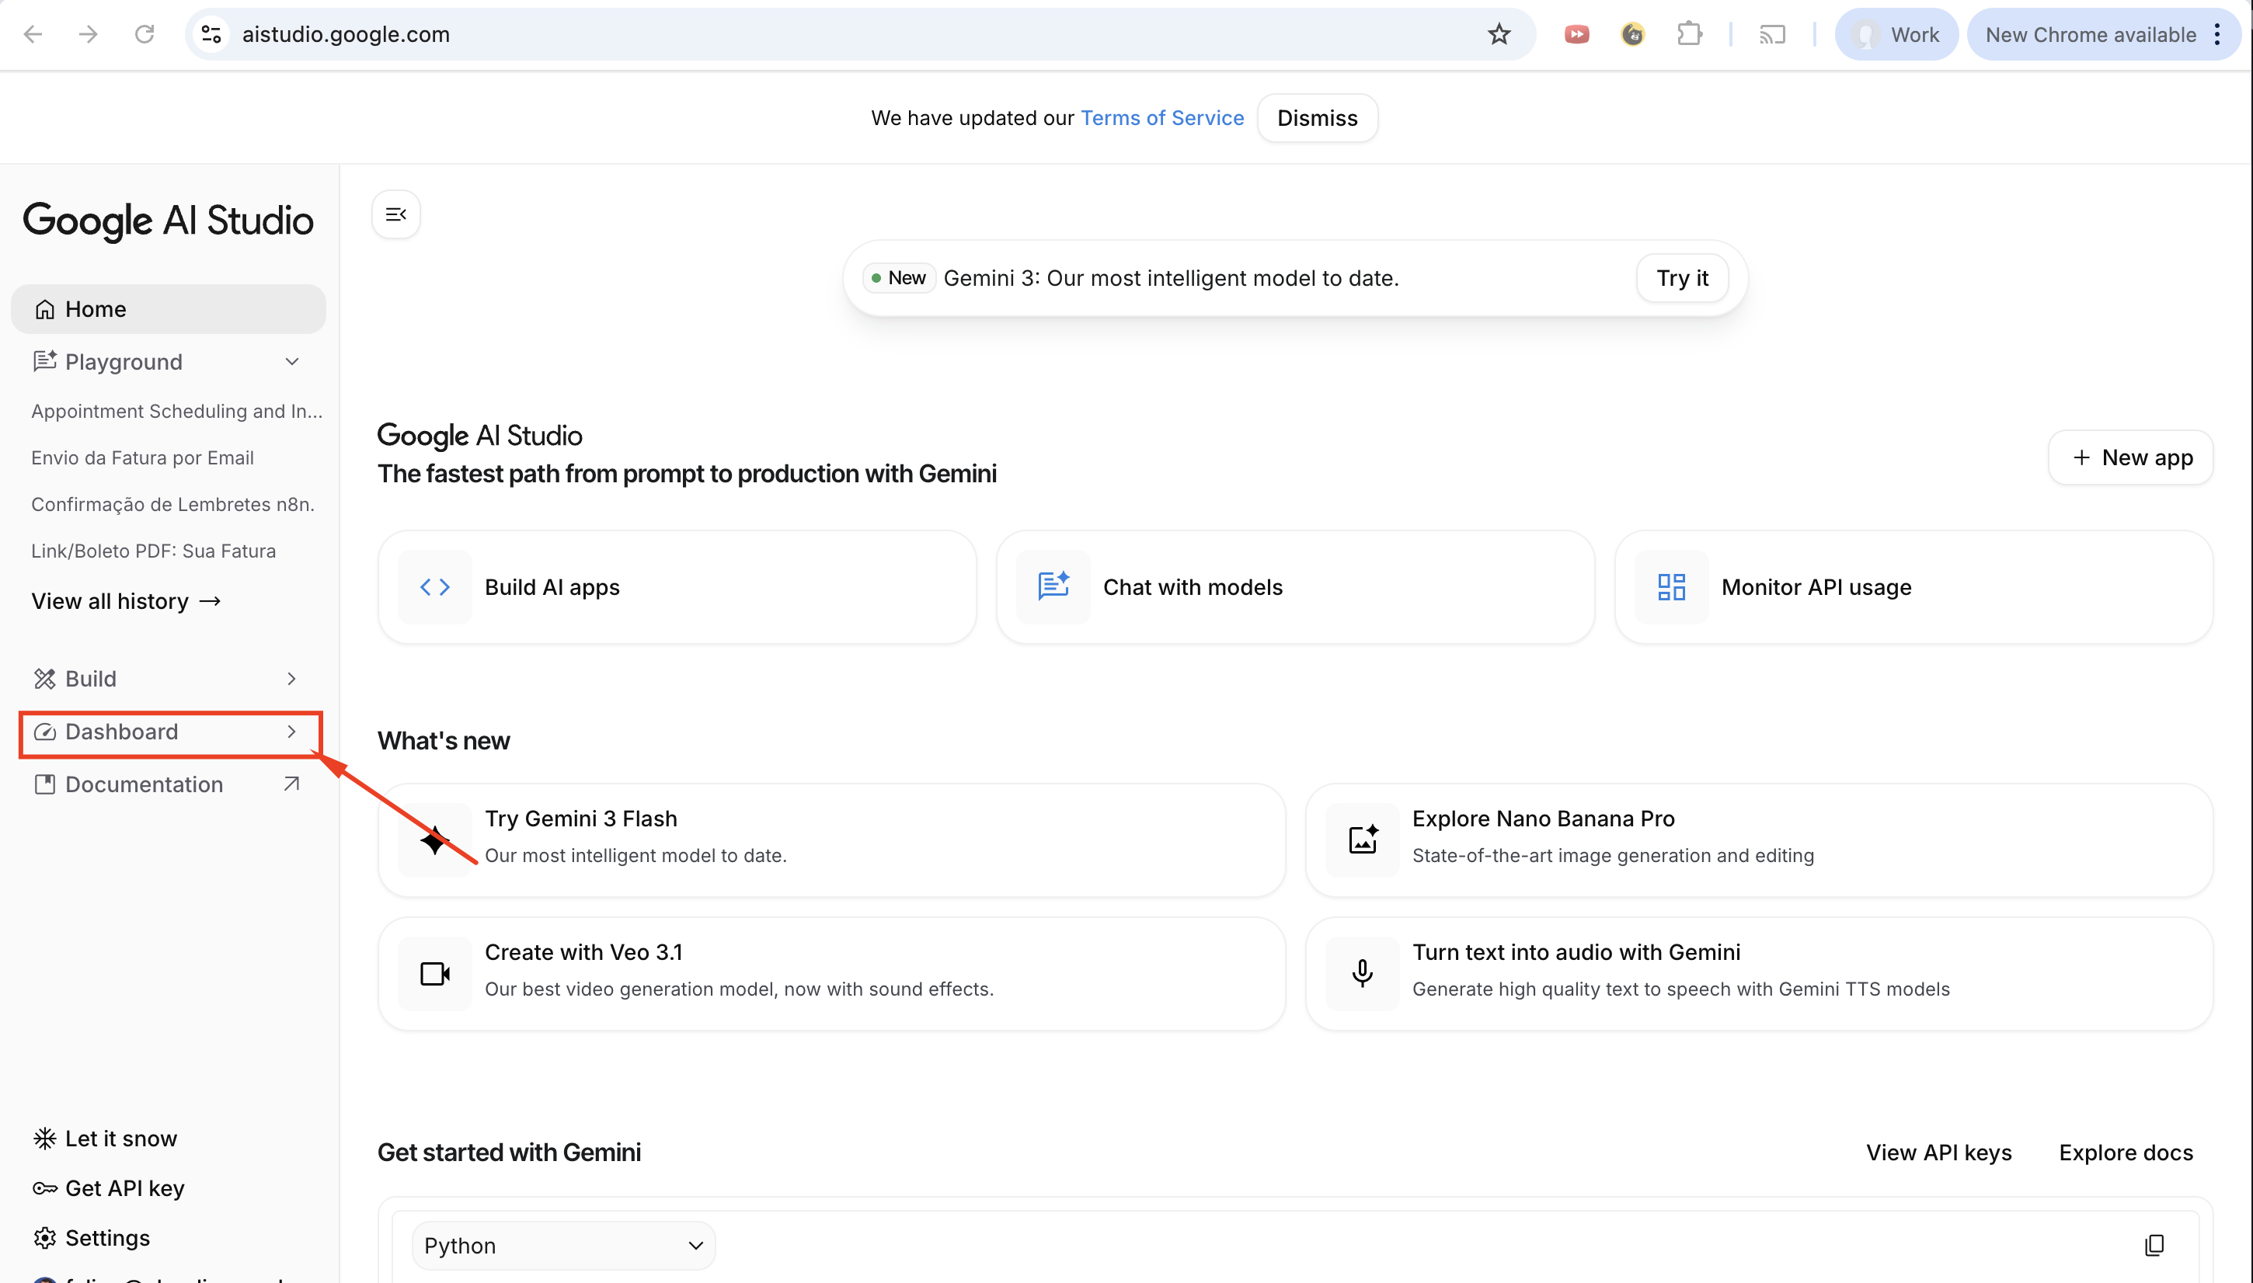Click Get API key in sidebar
This screenshot has height=1283, width=2253.
(109, 1189)
